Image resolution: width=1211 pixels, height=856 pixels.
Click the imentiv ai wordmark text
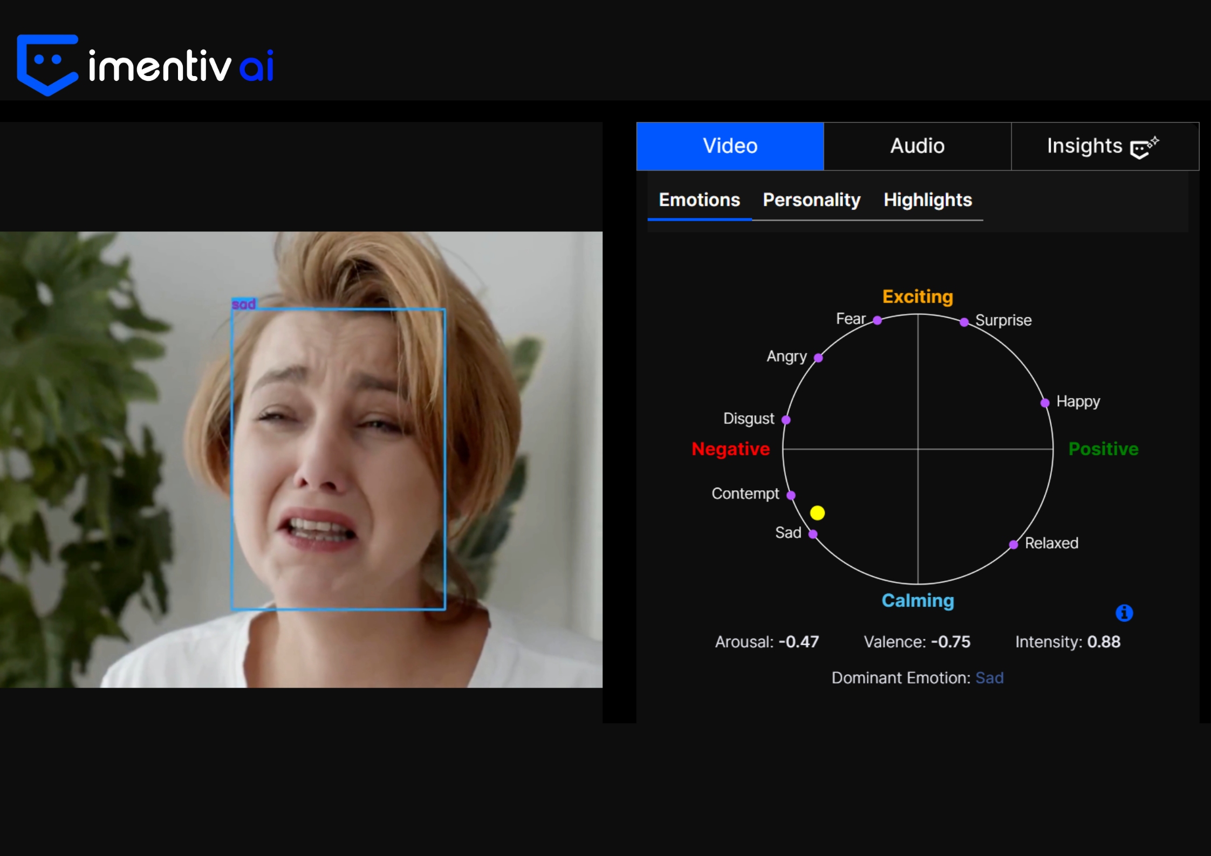181,66
